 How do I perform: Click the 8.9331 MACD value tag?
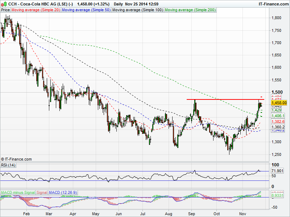tap(278, 195)
